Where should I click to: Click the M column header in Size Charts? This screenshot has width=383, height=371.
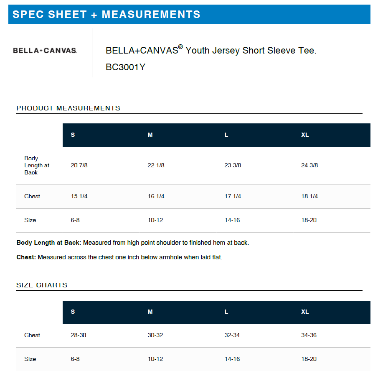150,312
